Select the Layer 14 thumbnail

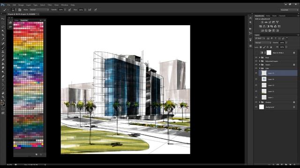(264, 79)
